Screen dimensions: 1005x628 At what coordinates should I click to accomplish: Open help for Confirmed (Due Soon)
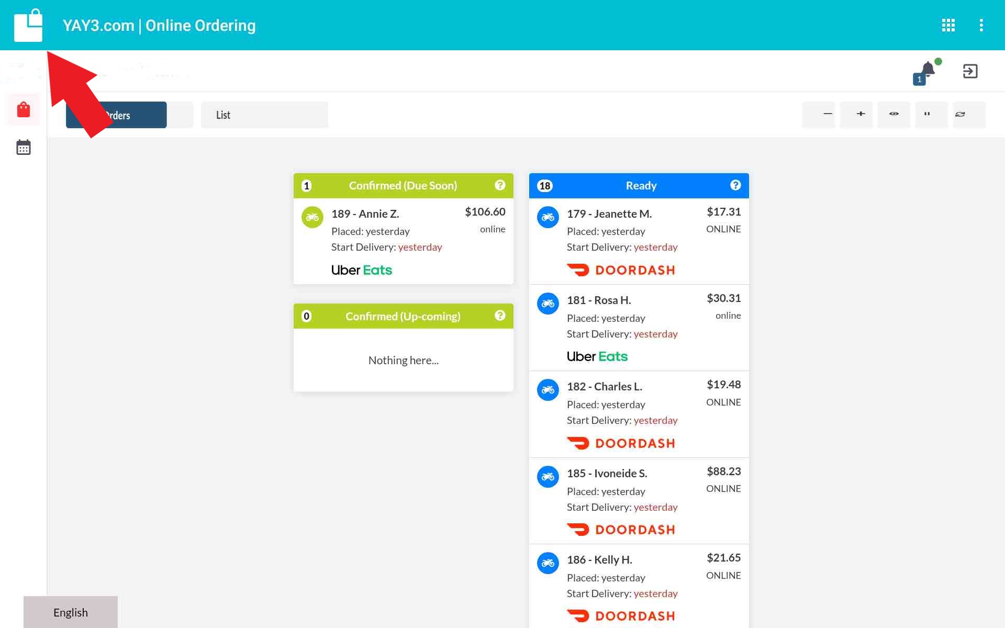coord(500,185)
